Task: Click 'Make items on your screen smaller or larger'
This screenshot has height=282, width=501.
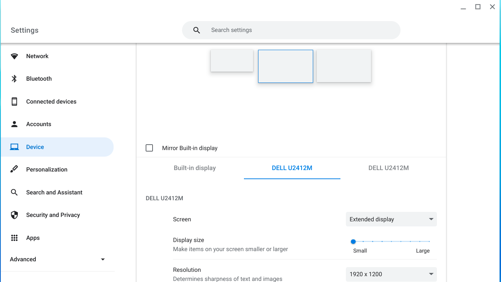Action: pyautogui.click(x=230, y=249)
